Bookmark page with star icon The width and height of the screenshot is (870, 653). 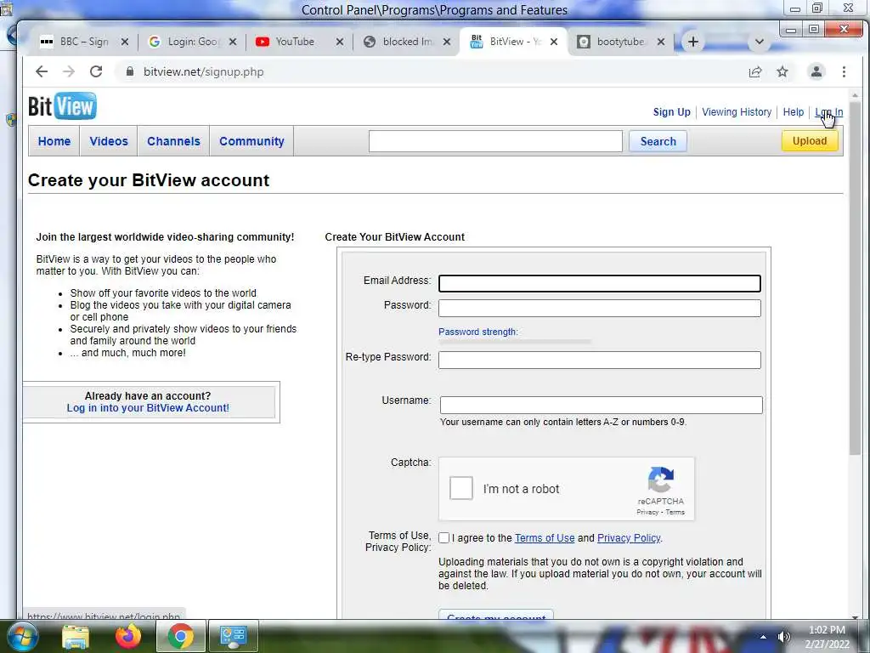(x=782, y=71)
